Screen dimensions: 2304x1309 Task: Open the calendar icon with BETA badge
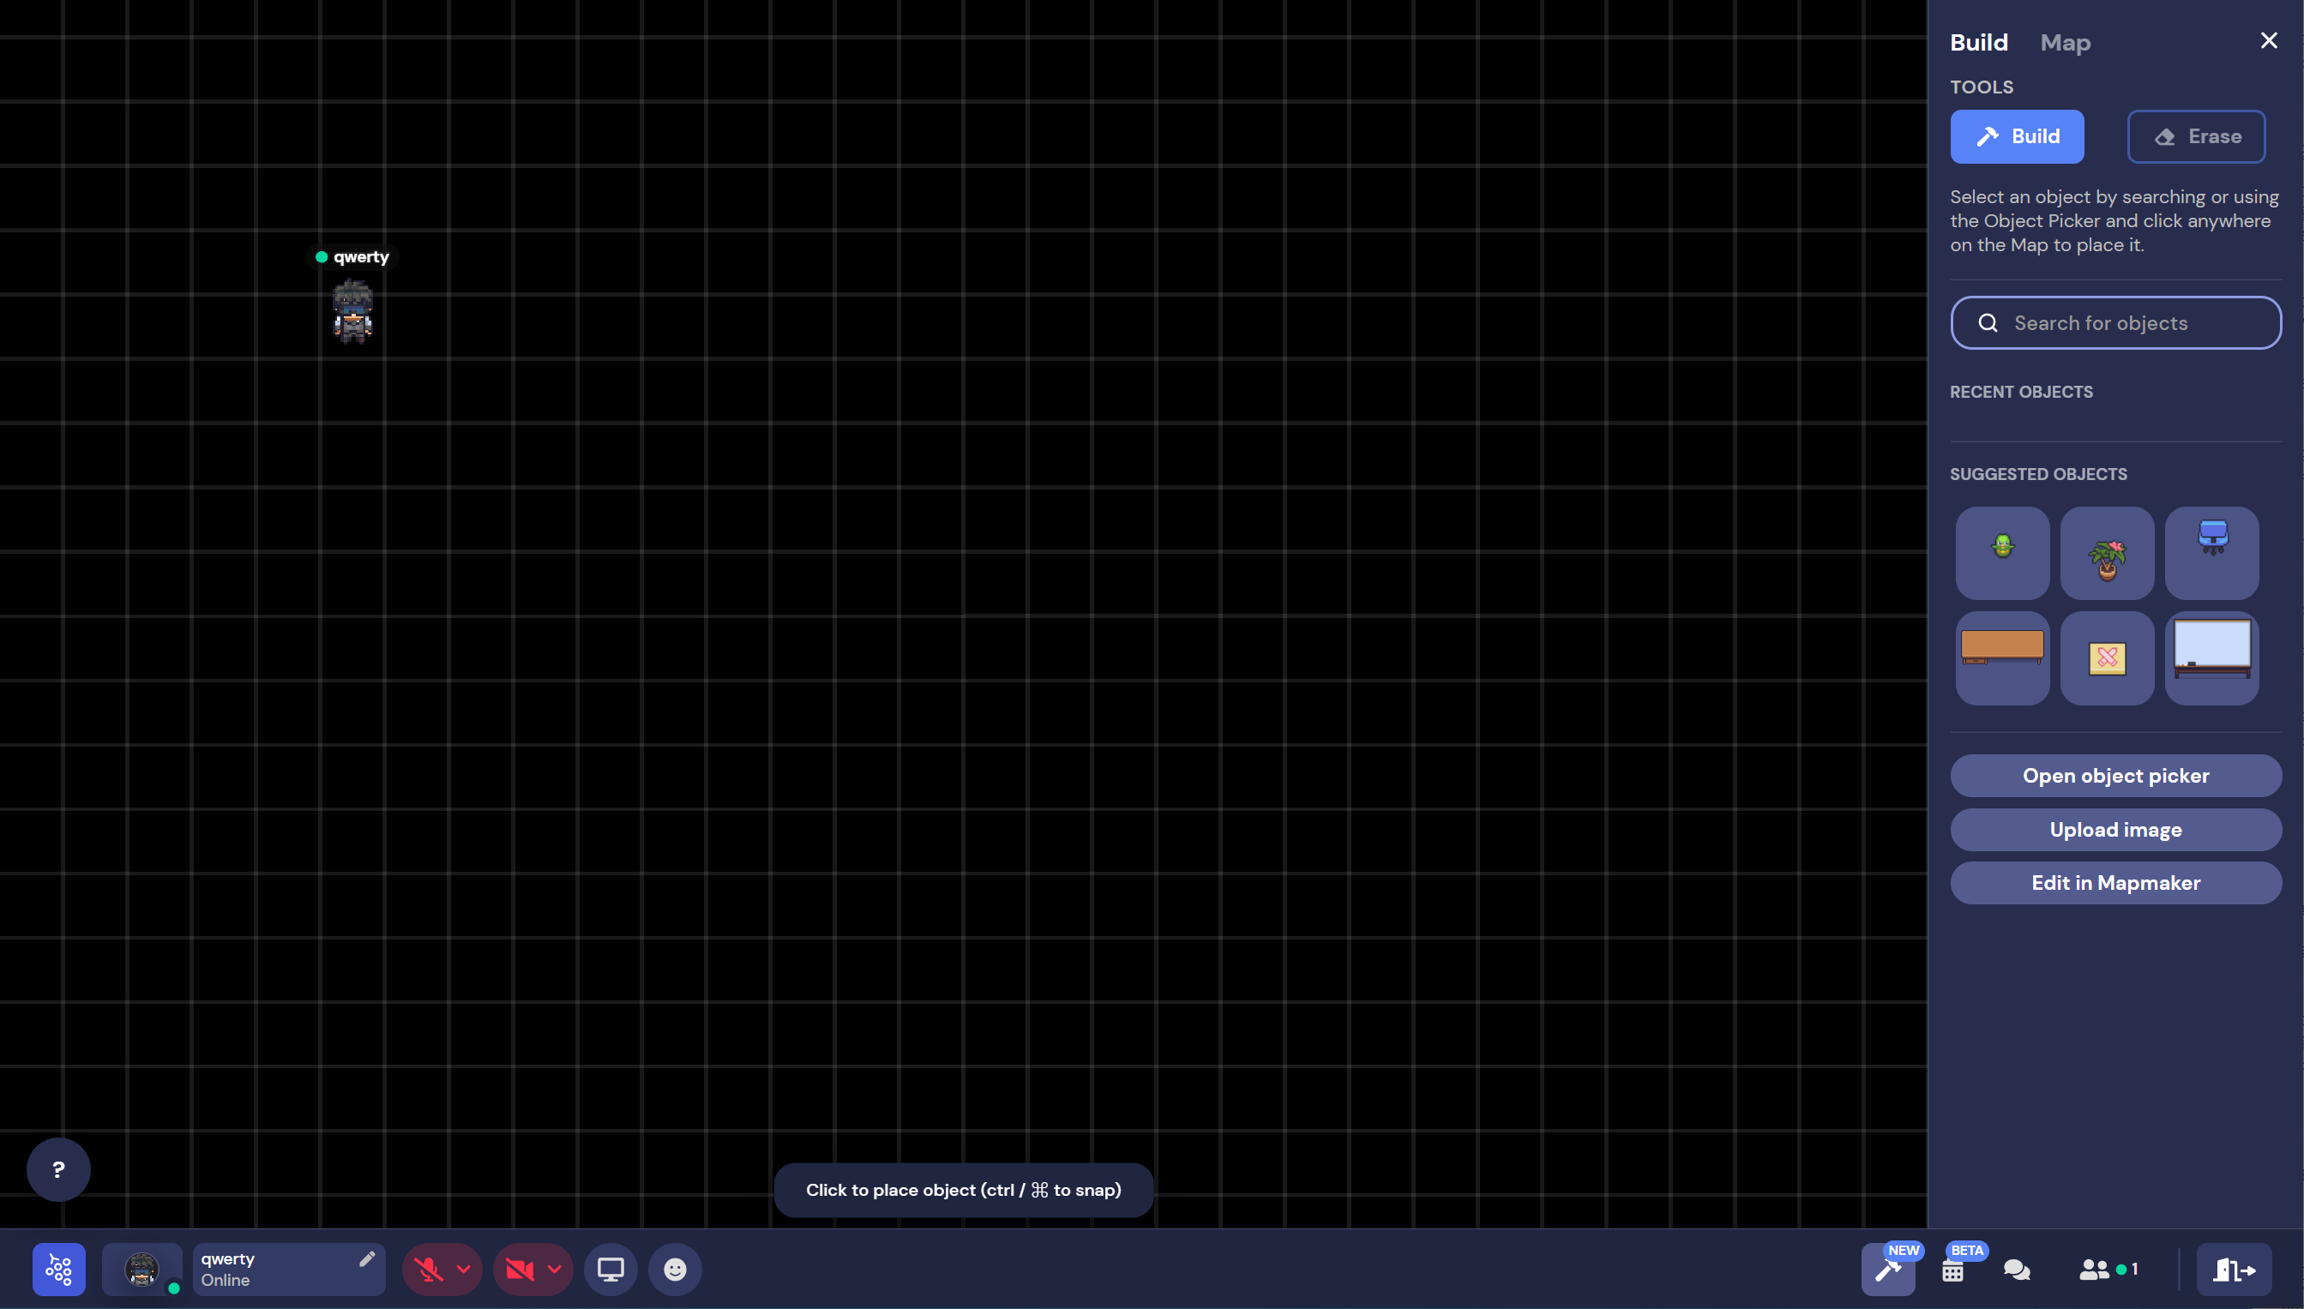point(1952,1270)
